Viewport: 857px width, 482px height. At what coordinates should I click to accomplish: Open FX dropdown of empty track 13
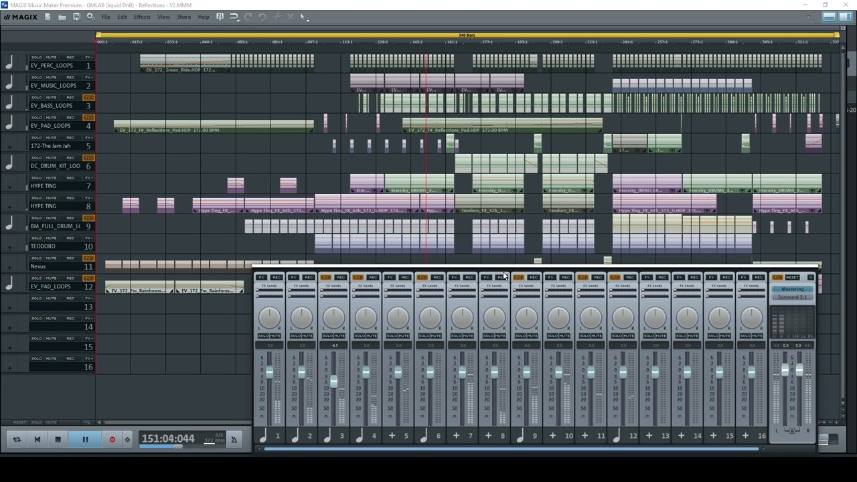88,299
